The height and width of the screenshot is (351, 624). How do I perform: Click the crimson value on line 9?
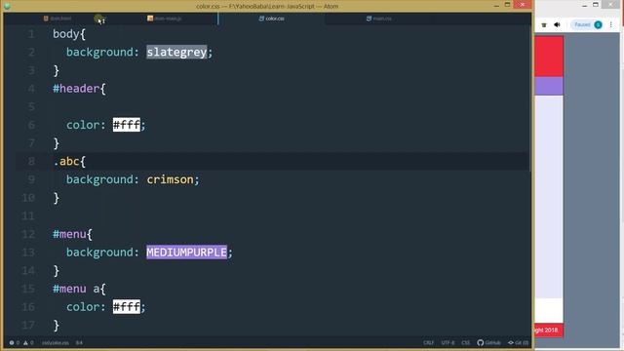point(170,179)
